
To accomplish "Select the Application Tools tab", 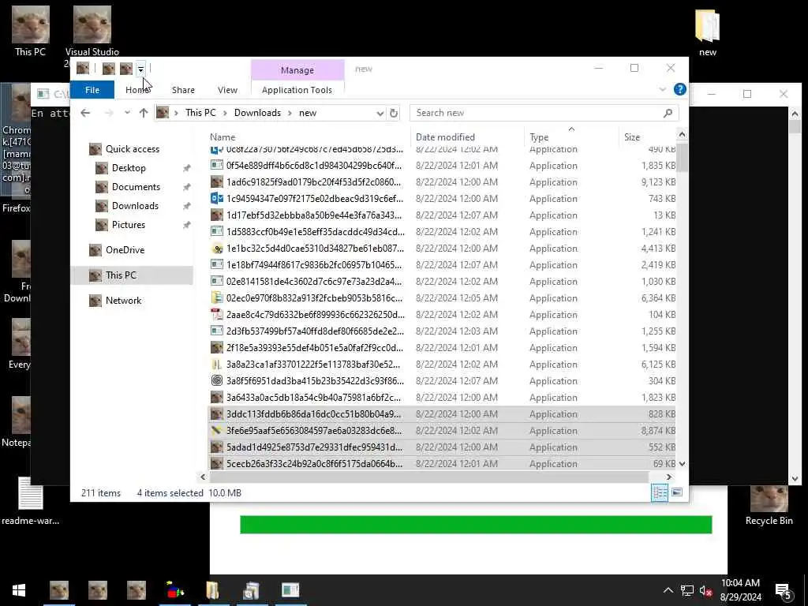I will [297, 90].
